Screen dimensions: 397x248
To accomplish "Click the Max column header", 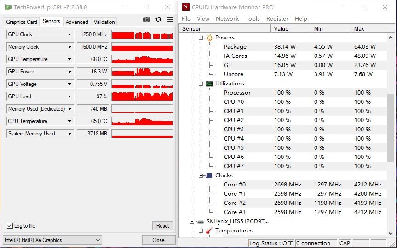I will tap(371, 28).
